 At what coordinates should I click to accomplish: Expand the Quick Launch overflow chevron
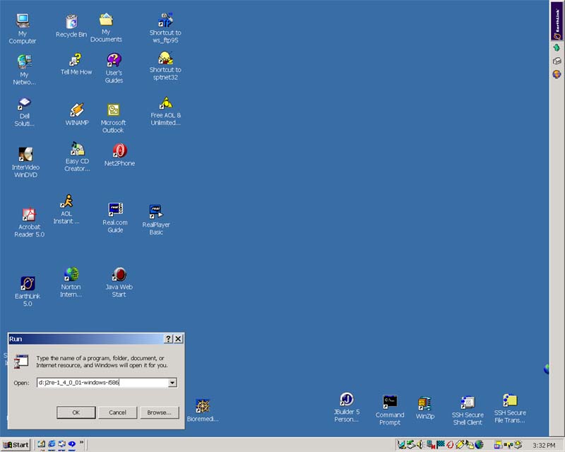click(81, 442)
